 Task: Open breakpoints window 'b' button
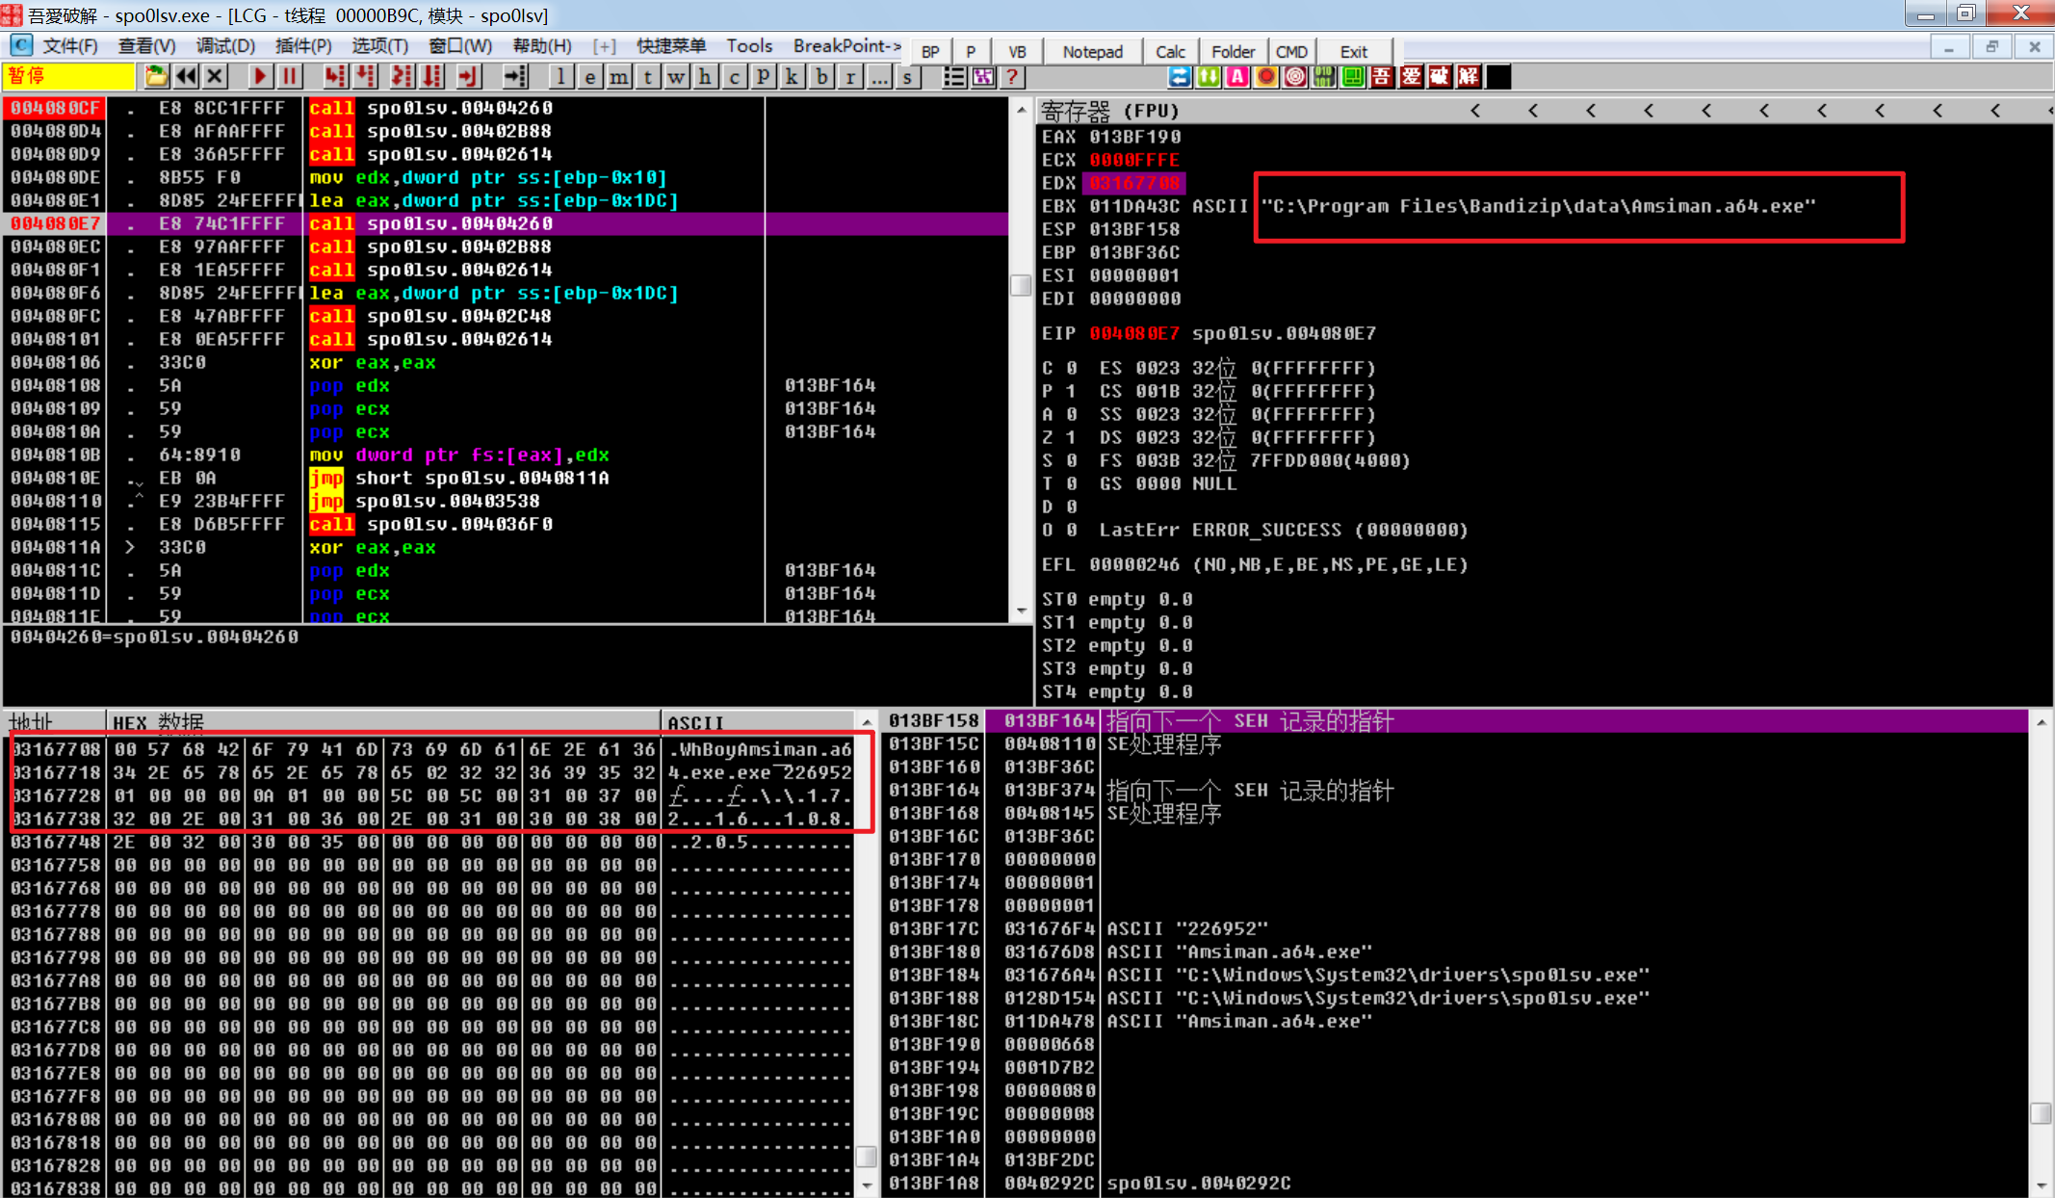(x=820, y=77)
